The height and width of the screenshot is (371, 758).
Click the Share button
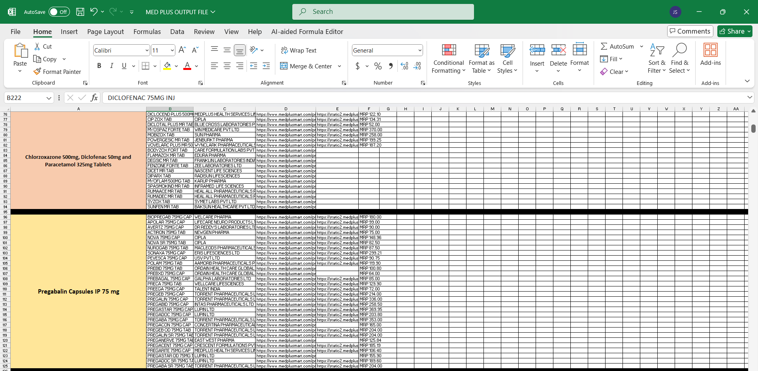click(x=735, y=31)
